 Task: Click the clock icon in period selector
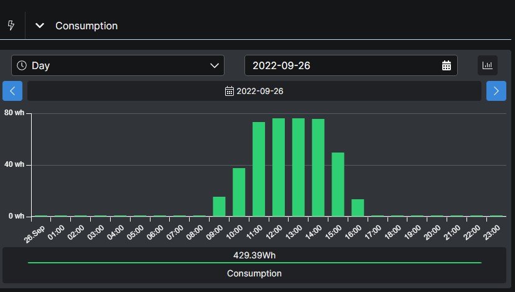[x=22, y=65]
